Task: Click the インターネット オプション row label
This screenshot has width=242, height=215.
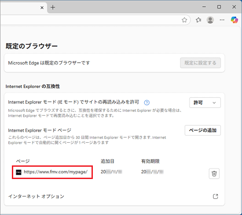Action: point(36,197)
